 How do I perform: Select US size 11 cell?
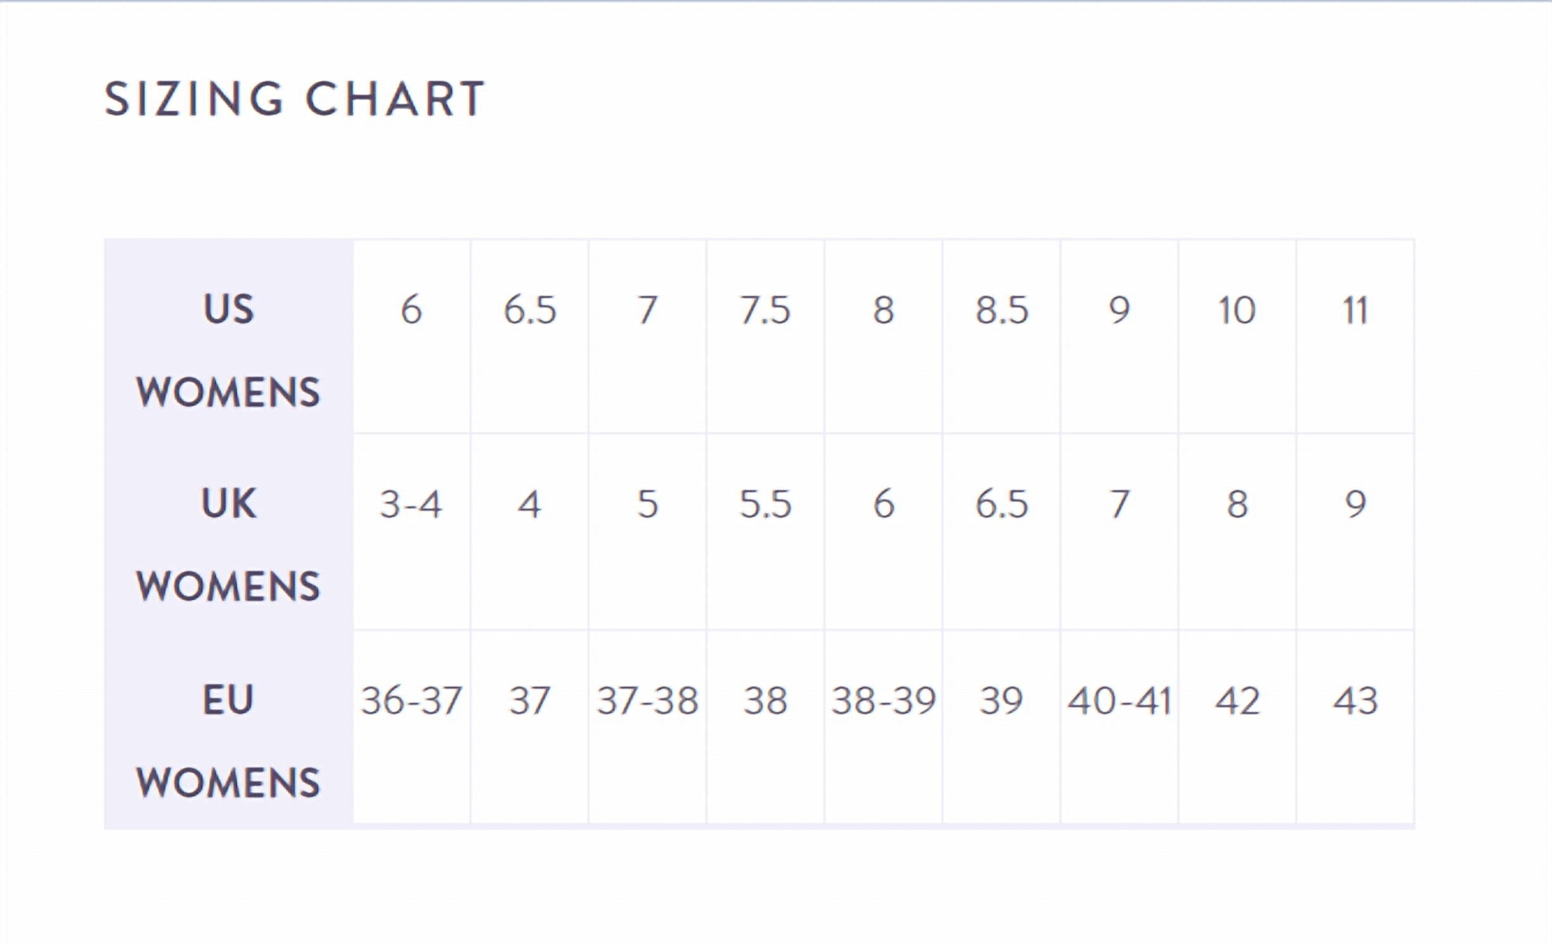tap(1355, 311)
